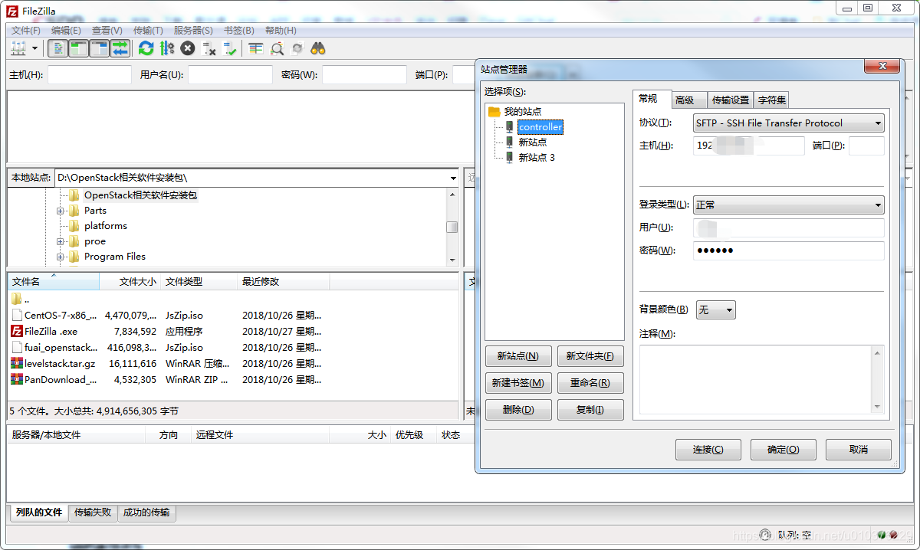The width and height of the screenshot is (920, 550).
Task: Click the process queue toggle icon
Action: pos(166,48)
